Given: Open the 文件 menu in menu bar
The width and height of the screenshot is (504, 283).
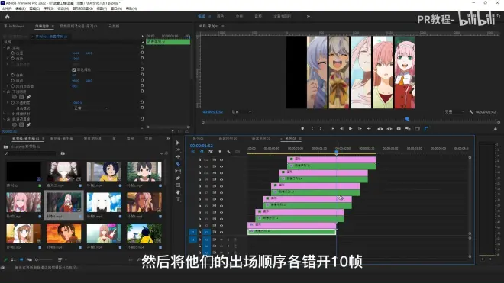Looking at the screenshot, I should (x=6, y=8).
